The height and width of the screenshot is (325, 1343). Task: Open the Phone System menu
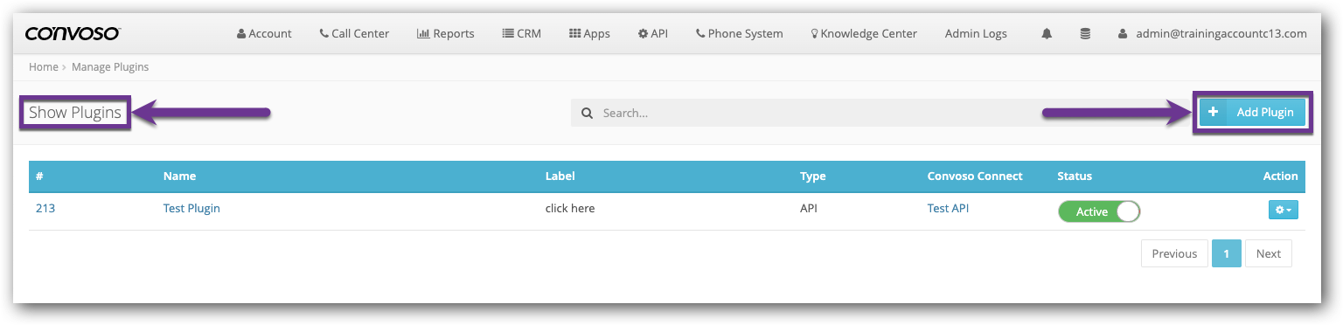coord(739,34)
